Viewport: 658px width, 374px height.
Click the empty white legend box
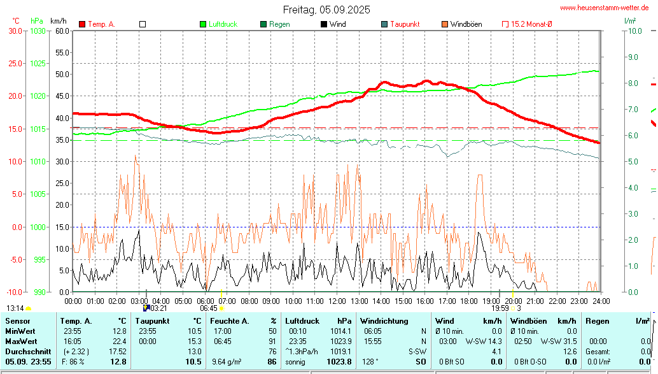(x=143, y=24)
